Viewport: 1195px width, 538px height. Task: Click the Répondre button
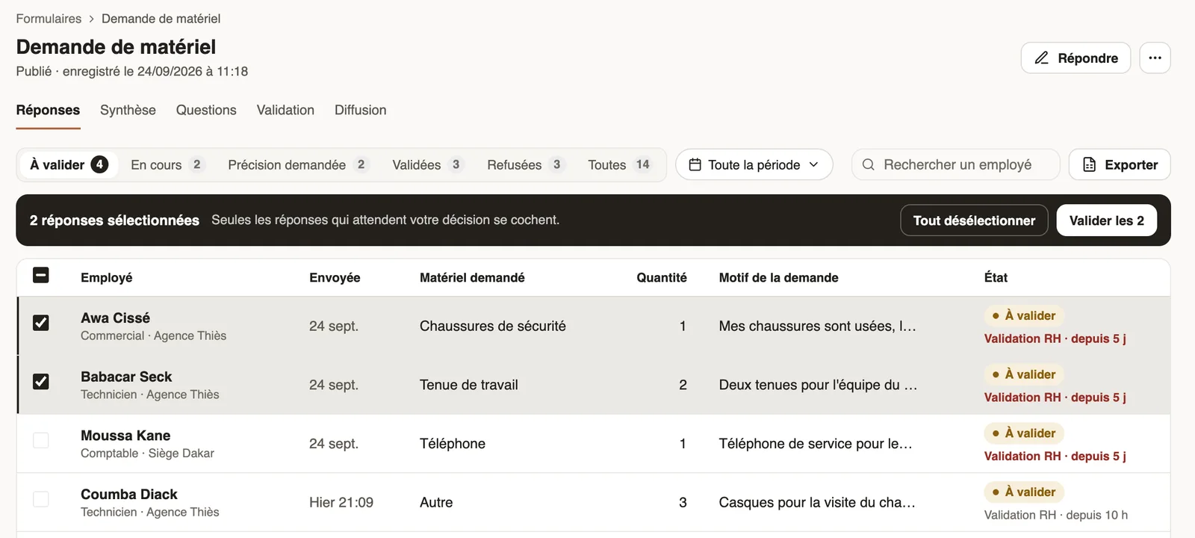(1075, 58)
